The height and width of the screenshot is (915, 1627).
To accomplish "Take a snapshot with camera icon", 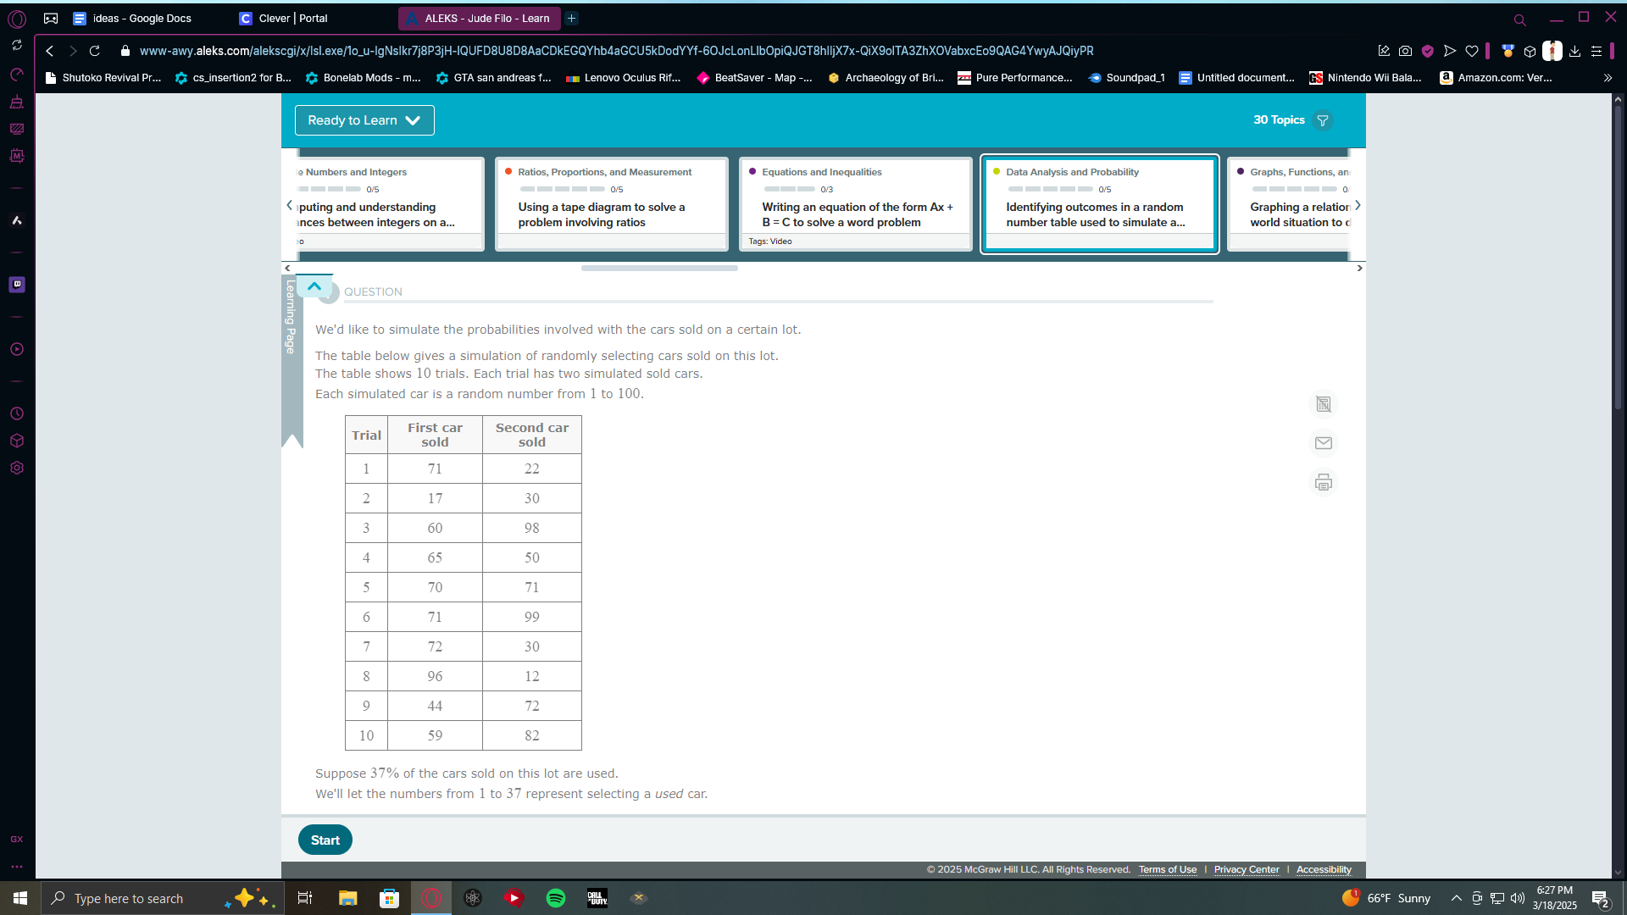I will click(1406, 51).
